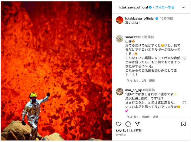191x142 pixels.
Task: Save the post with the bookmark icon
Action: click(183, 124)
